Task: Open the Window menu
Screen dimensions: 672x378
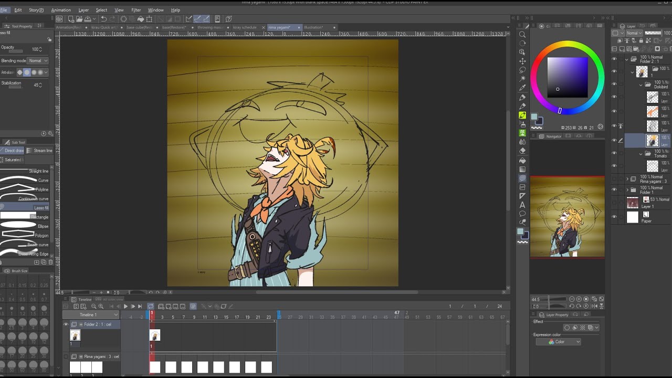Action: pos(155,10)
